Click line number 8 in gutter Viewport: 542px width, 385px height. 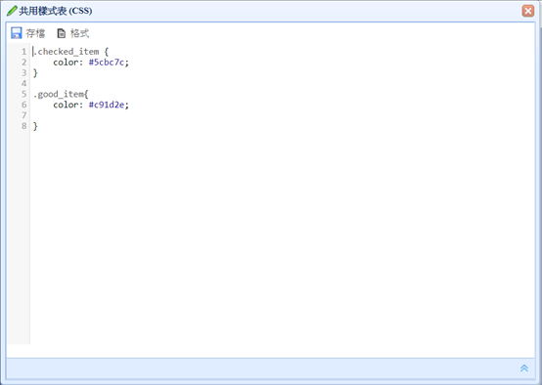point(23,126)
